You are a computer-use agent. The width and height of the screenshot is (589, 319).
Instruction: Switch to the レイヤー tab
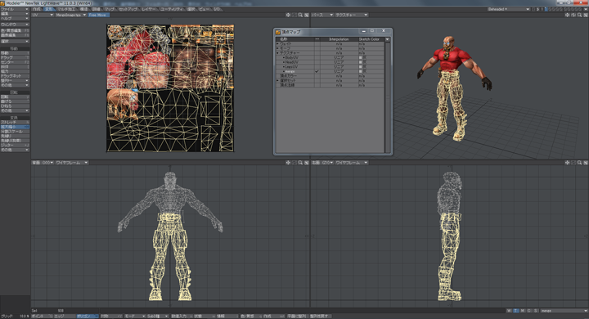[x=149, y=9]
